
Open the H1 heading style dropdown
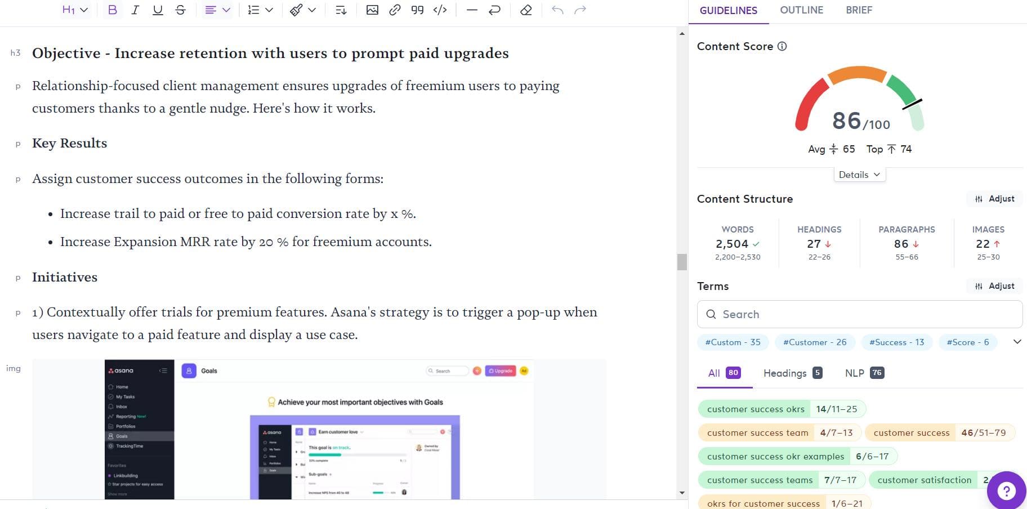coord(75,10)
